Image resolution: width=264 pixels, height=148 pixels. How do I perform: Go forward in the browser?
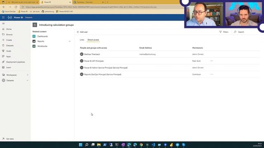[x=10, y=7]
